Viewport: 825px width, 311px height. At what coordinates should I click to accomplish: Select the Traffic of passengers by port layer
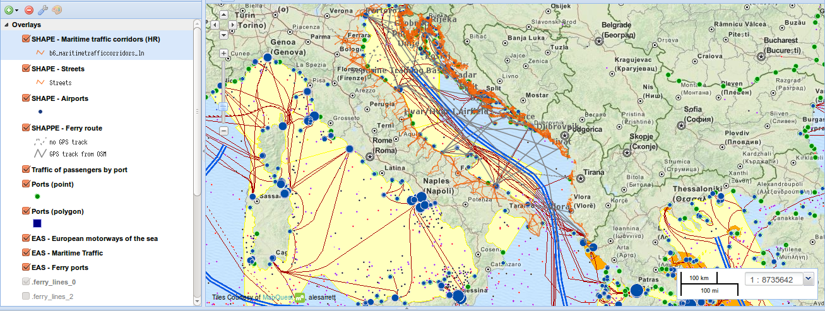[79, 170]
